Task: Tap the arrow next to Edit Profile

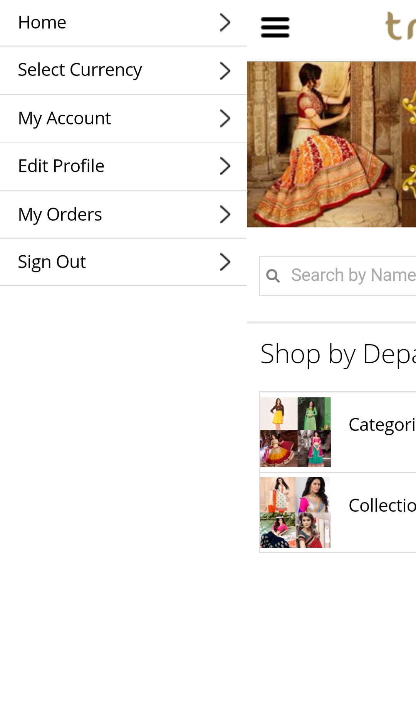Action: 225,166
